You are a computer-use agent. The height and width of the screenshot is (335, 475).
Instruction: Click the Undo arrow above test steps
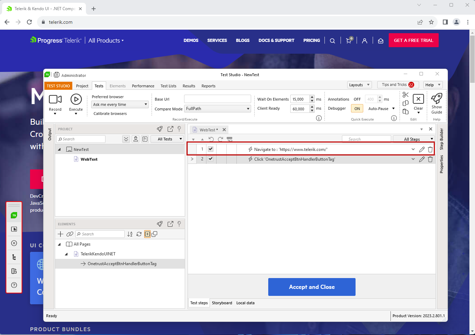[211, 139]
